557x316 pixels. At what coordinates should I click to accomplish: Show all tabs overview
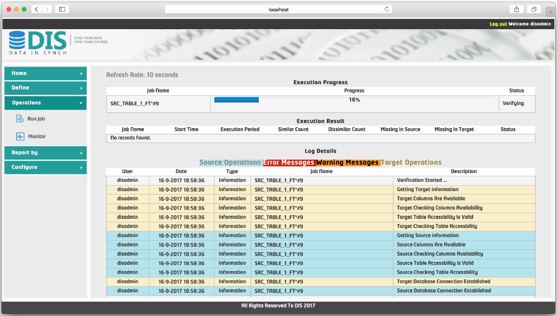pyautogui.click(x=534, y=9)
